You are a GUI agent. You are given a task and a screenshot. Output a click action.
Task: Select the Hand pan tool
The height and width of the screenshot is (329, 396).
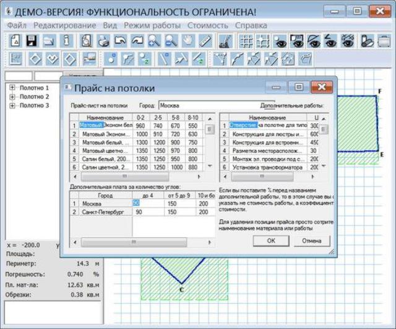pyautogui.click(x=188, y=41)
